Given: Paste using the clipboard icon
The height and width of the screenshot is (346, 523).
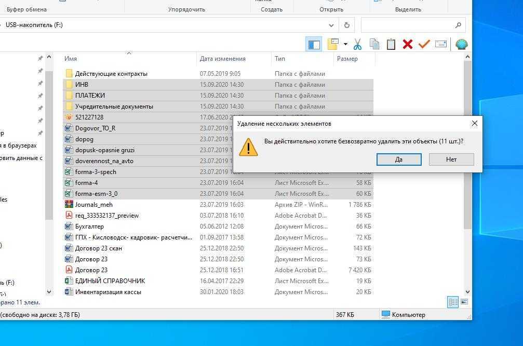Looking at the screenshot, I should (391, 44).
